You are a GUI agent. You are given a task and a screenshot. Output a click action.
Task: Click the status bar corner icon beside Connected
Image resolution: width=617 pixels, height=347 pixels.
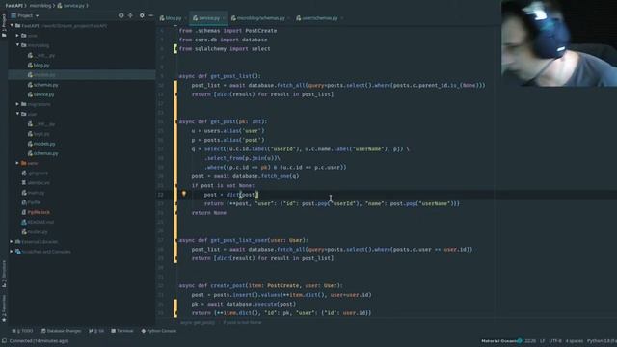[x=4, y=340]
